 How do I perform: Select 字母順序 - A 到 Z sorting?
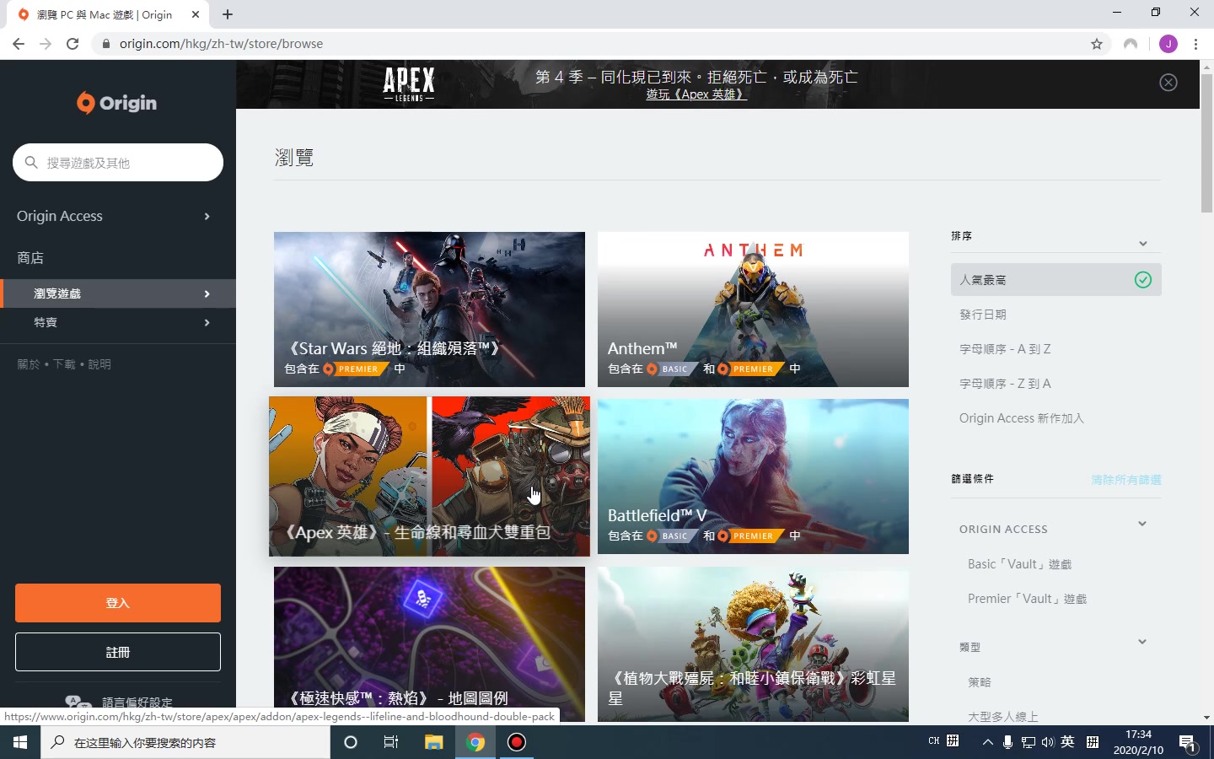tap(1005, 348)
